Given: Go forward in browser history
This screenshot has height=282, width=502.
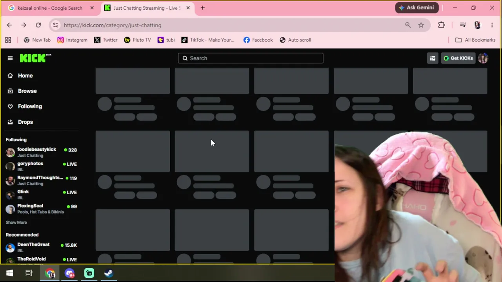Looking at the screenshot, I should (x=24, y=25).
